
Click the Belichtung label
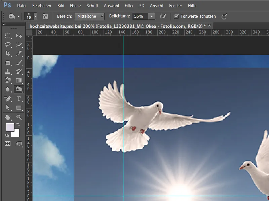(x=120, y=16)
